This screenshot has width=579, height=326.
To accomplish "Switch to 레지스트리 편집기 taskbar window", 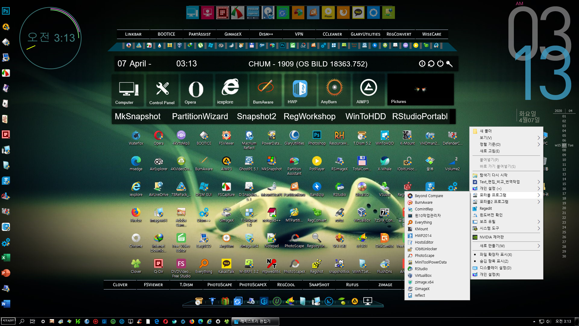I will [255, 321].
